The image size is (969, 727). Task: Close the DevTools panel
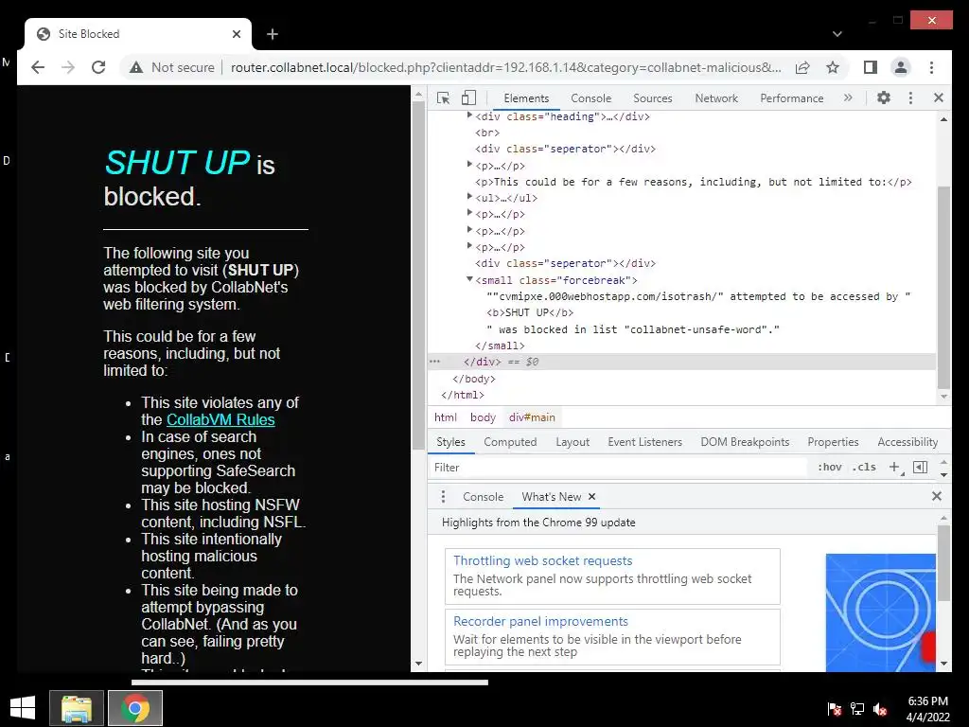click(x=938, y=98)
